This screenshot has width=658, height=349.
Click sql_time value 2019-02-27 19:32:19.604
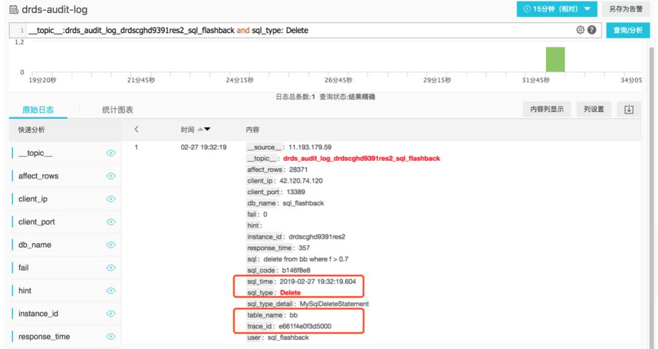317,281
